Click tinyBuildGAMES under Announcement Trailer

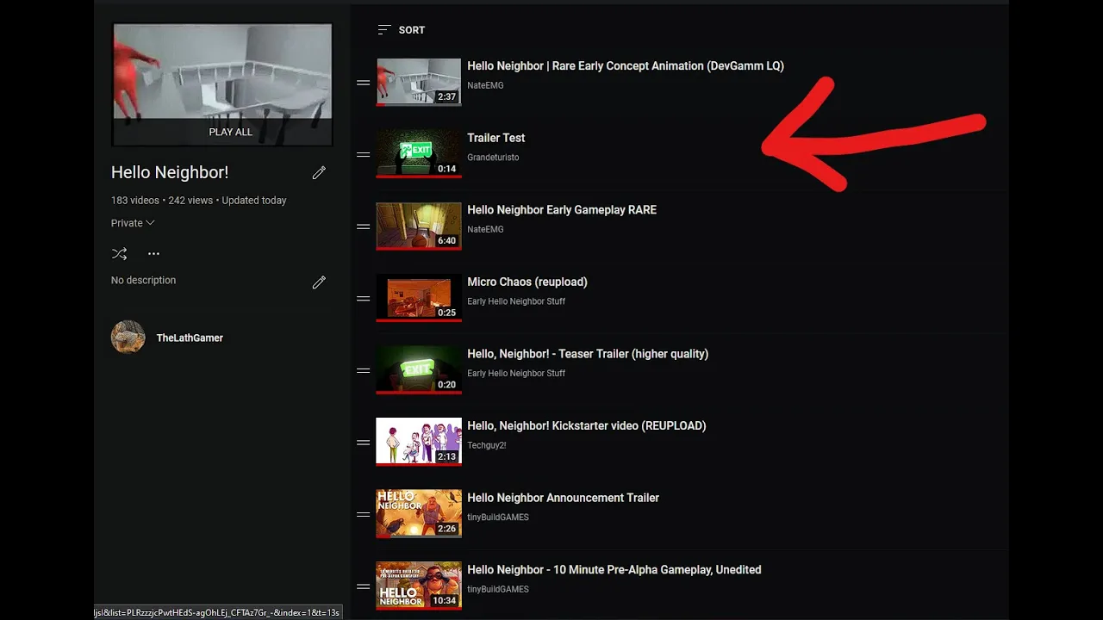point(498,518)
